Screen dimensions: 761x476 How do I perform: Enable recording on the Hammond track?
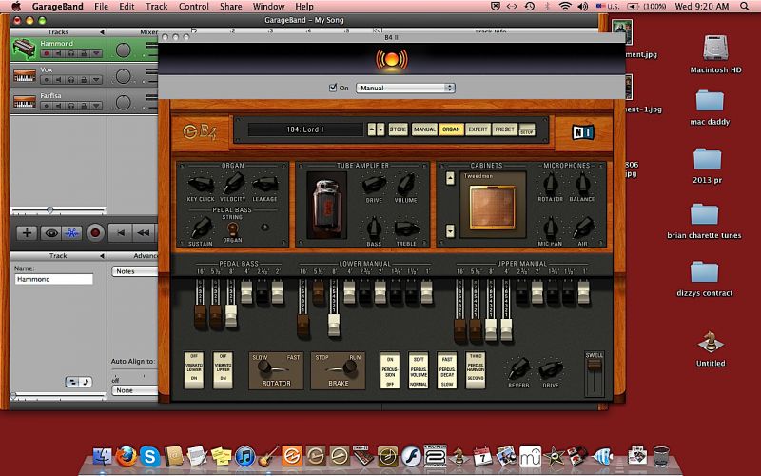coord(46,53)
